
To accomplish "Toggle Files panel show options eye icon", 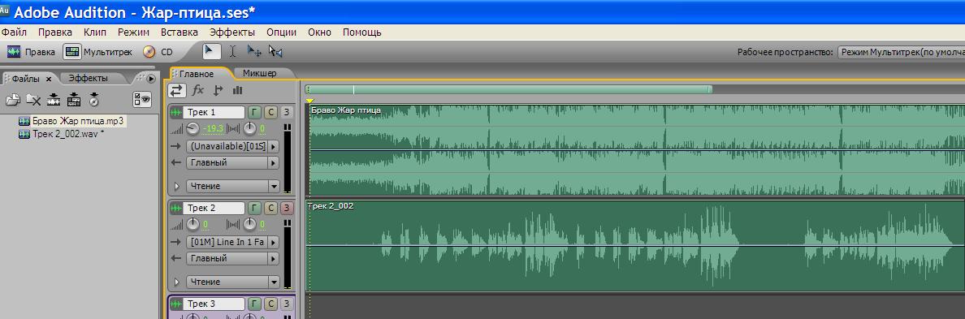I will (x=142, y=99).
